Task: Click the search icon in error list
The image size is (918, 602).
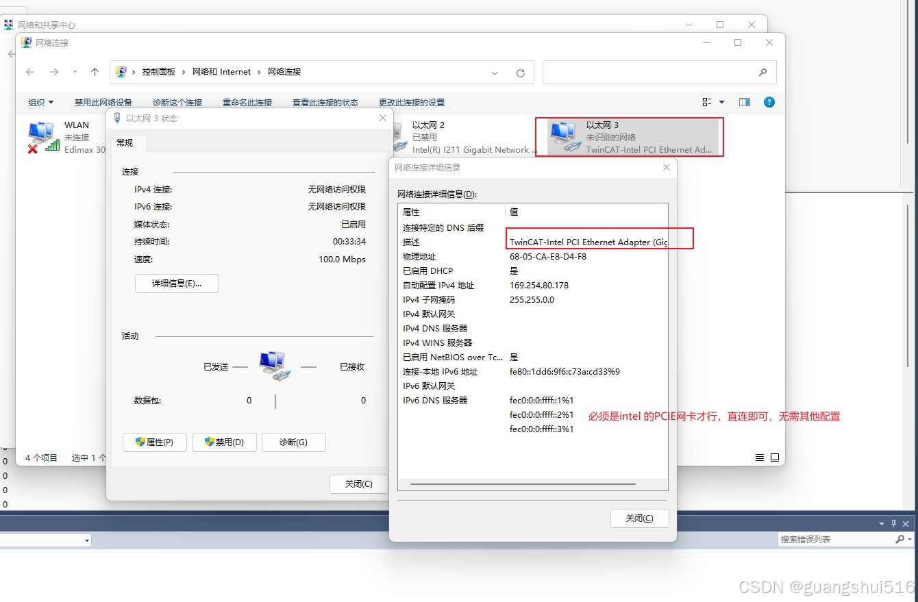Action: (900, 539)
